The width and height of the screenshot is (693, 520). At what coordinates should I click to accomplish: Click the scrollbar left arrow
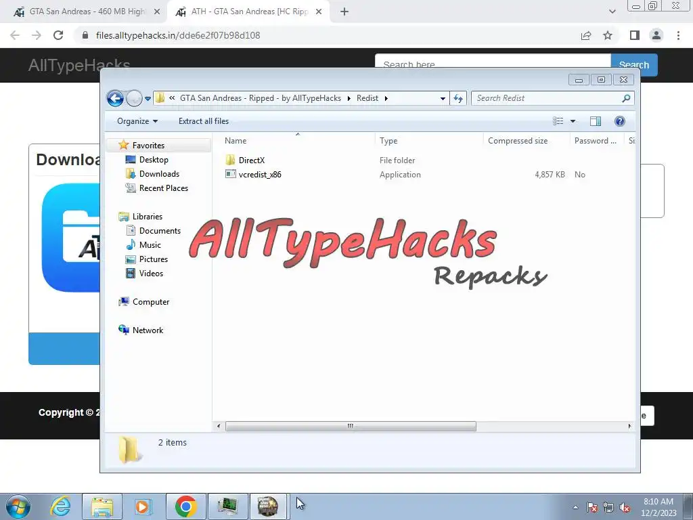[x=219, y=427]
